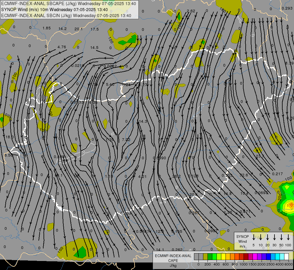The width and height of the screenshot is (294, 270).
Task: Click the orange-red CAPE maximum hotspot
Action: 291,204
